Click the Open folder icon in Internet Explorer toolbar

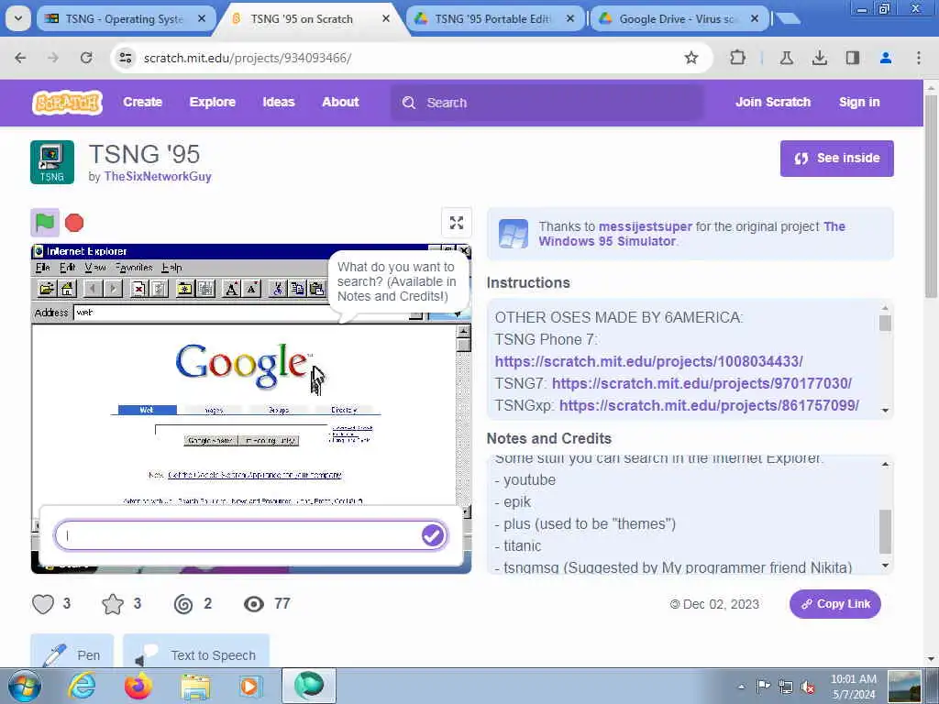click(x=46, y=289)
